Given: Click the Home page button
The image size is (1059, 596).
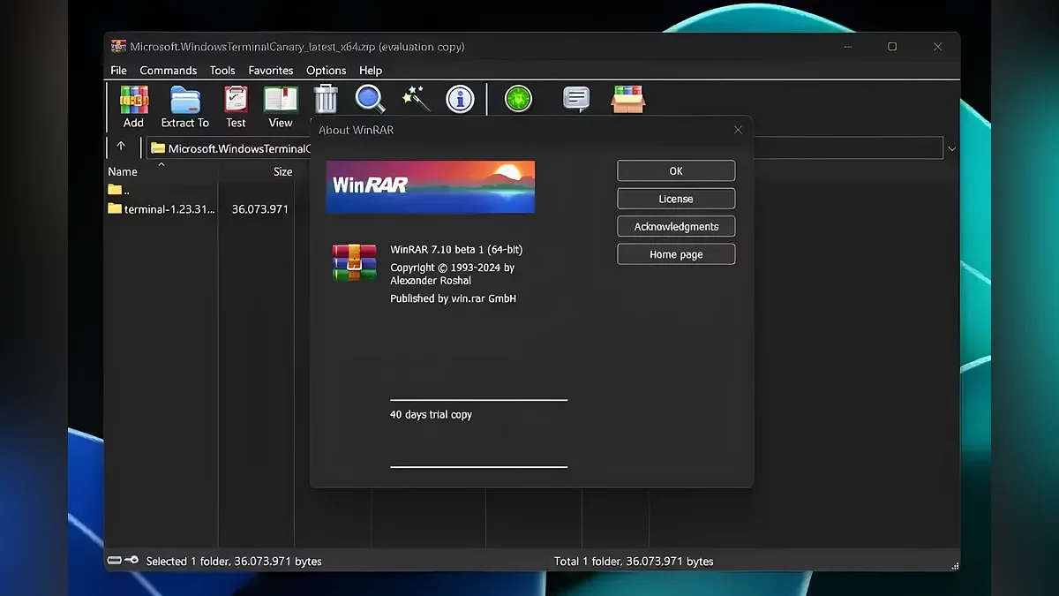Looking at the screenshot, I should click(x=676, y=254).
